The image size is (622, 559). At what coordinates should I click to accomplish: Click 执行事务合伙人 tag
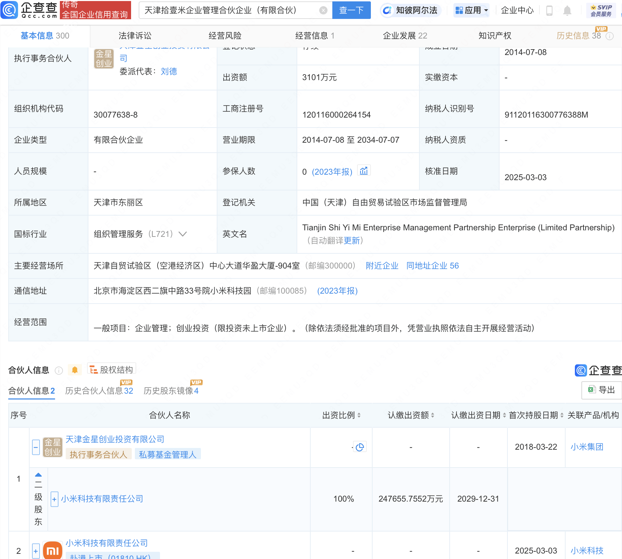tap(98, 454)
